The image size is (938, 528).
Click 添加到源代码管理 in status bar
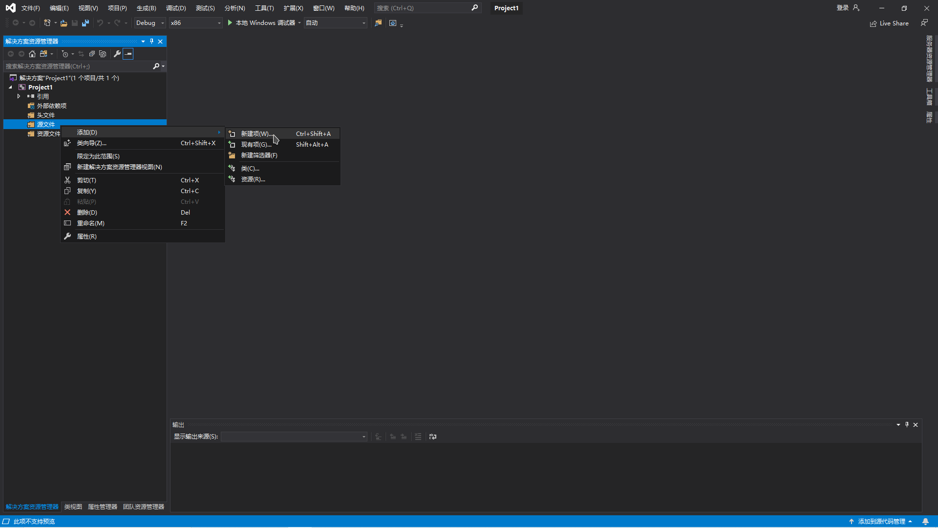point(881,521)
